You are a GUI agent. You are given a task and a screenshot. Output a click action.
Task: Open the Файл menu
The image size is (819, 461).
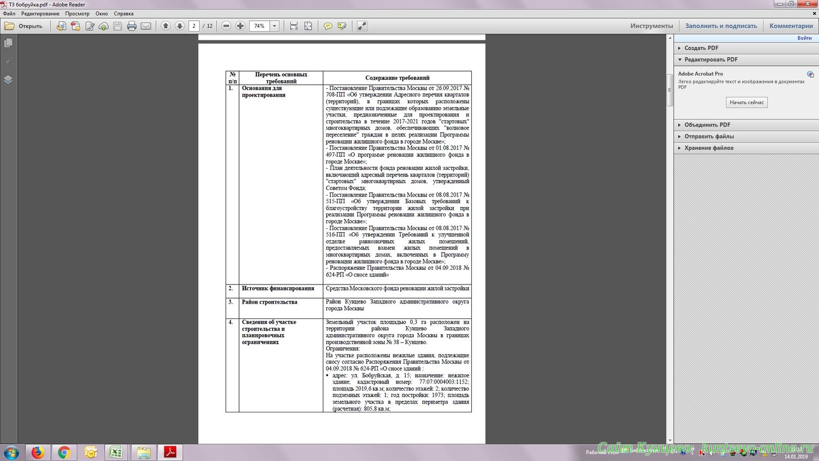tap(9, 14)
